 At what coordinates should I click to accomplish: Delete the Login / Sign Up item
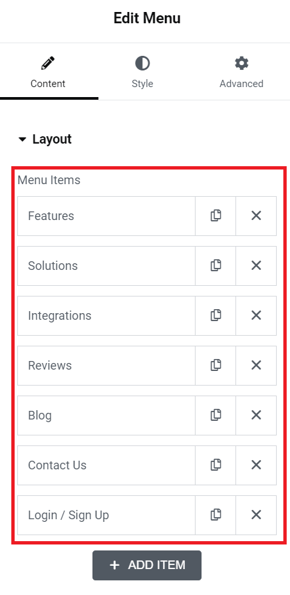pos(256,515)
